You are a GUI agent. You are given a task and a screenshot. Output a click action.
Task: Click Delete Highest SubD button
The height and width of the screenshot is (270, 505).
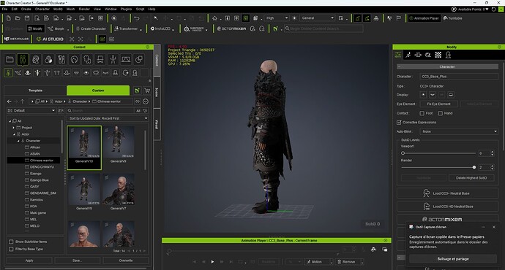click(471, 178)
